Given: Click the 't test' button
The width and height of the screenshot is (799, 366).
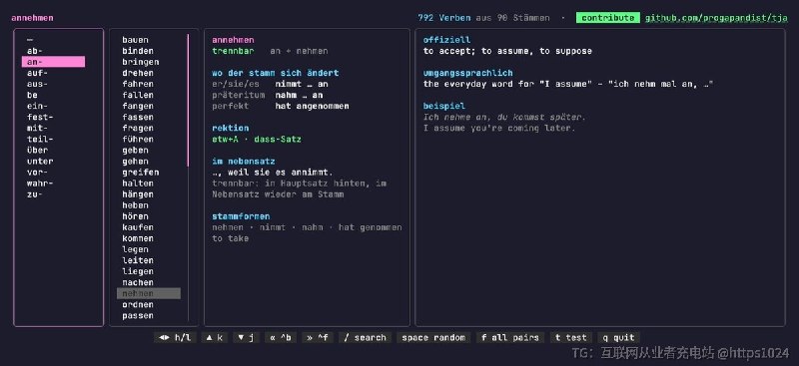Looking at the screenshot, I should coord(570,337).
